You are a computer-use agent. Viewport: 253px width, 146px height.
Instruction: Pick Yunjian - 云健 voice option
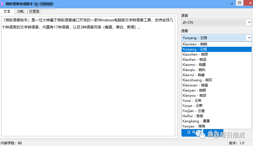click(217, 111)
